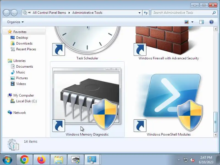
Task: Click the scroll up arrow
Action: click(x=215, y=29)
